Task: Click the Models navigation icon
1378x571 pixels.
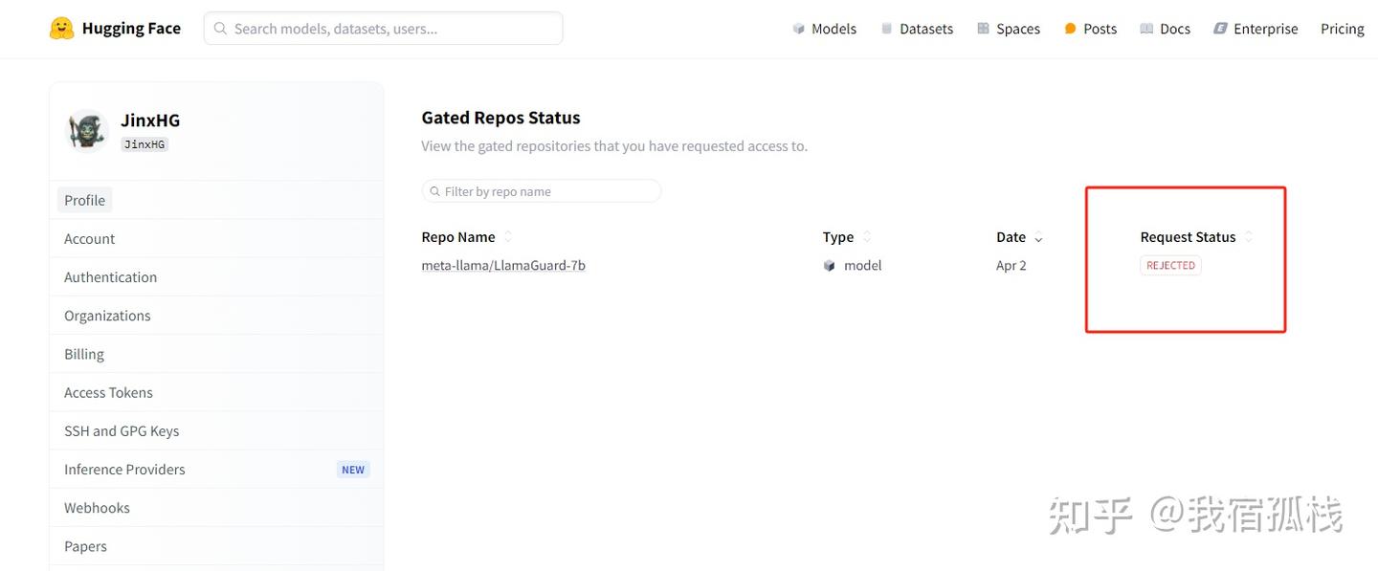Action: coord(799,28)
